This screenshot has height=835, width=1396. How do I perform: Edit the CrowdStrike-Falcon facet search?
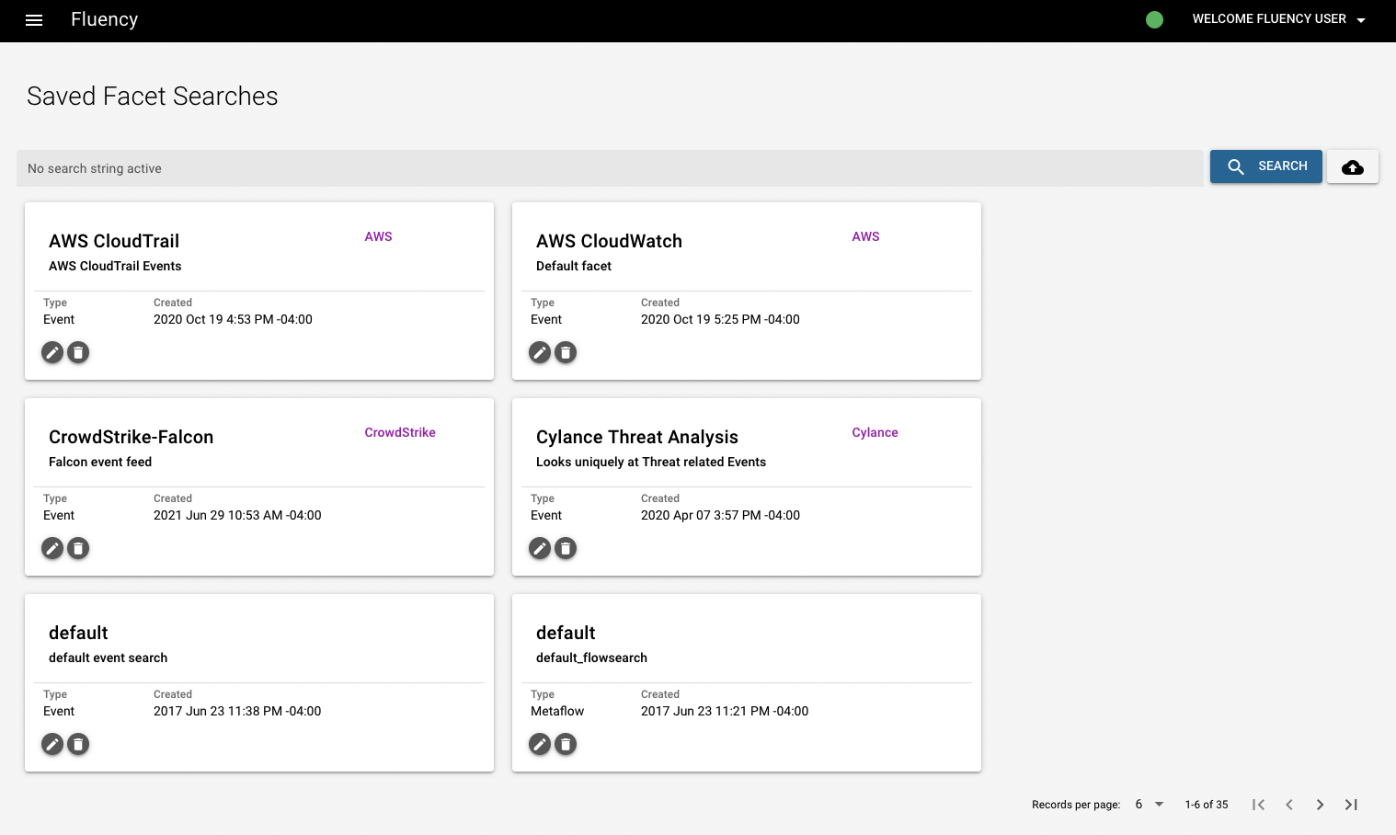(52, 548)
